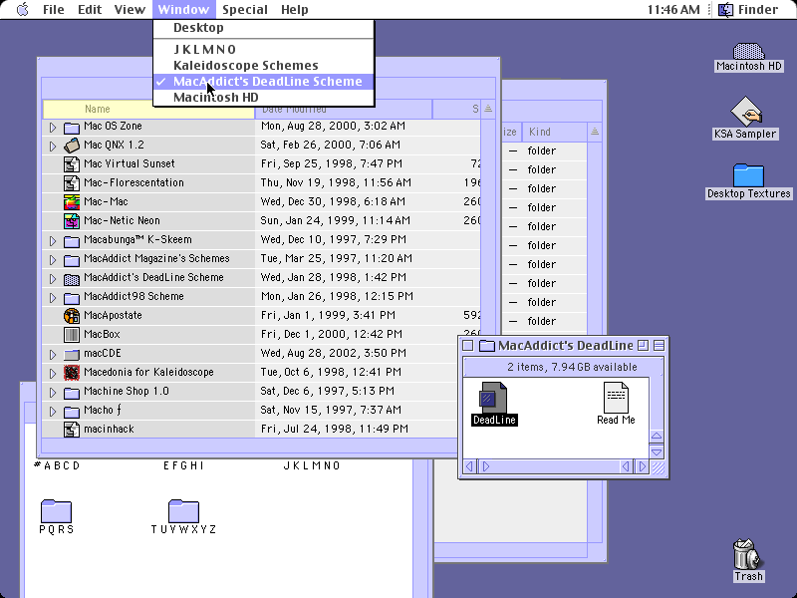Click the # A B C D label

coord(57,465)
